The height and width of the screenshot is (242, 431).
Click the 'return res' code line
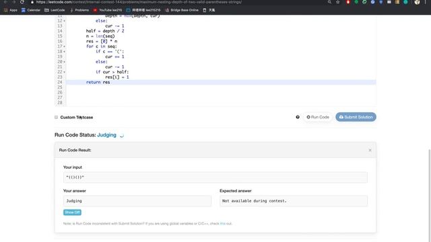(98, 82)
